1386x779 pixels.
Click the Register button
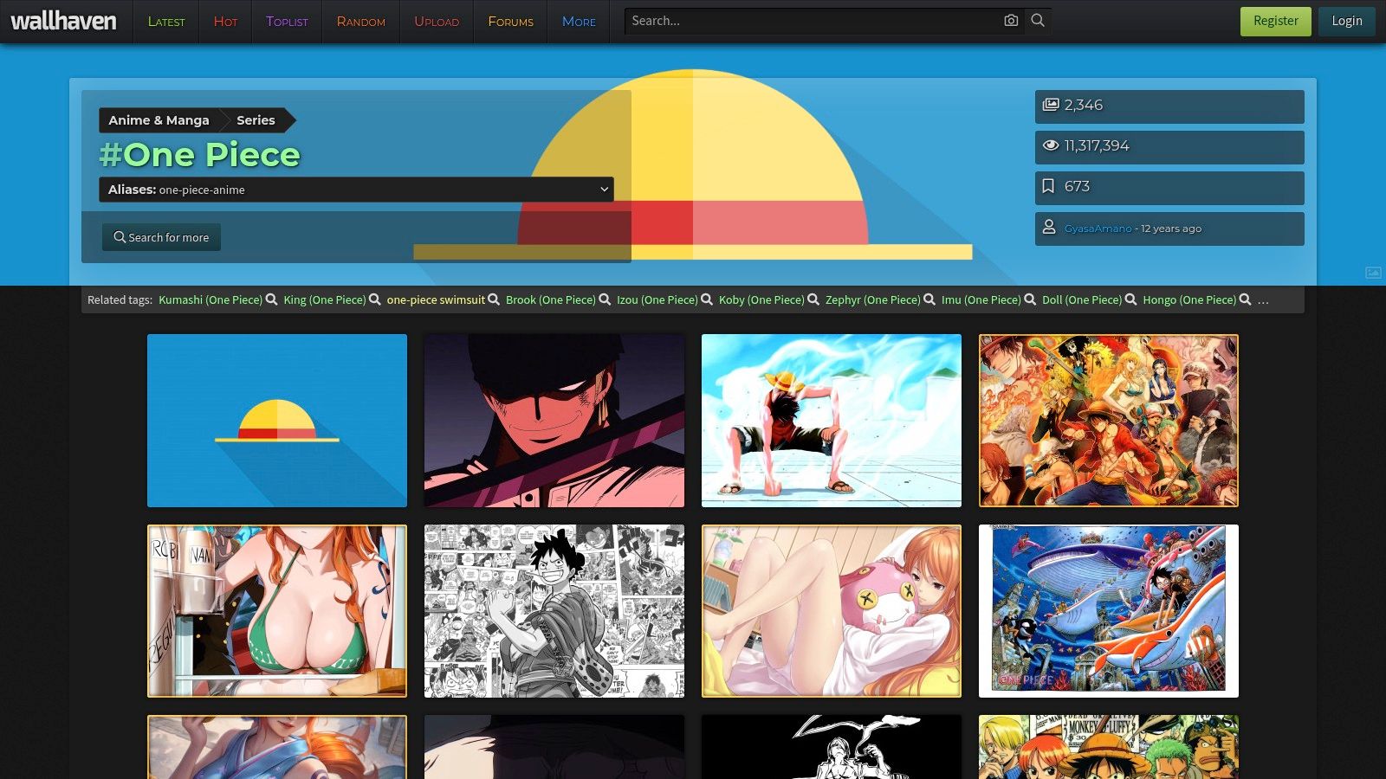pos(1276,22)
